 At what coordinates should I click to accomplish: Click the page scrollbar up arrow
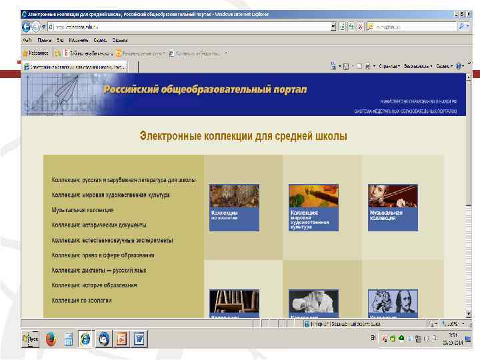coord(469,77)
